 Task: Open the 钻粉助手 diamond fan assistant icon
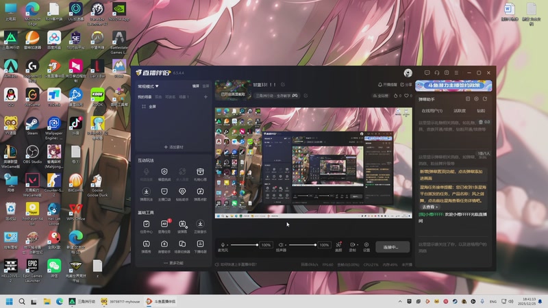[182, 194]
